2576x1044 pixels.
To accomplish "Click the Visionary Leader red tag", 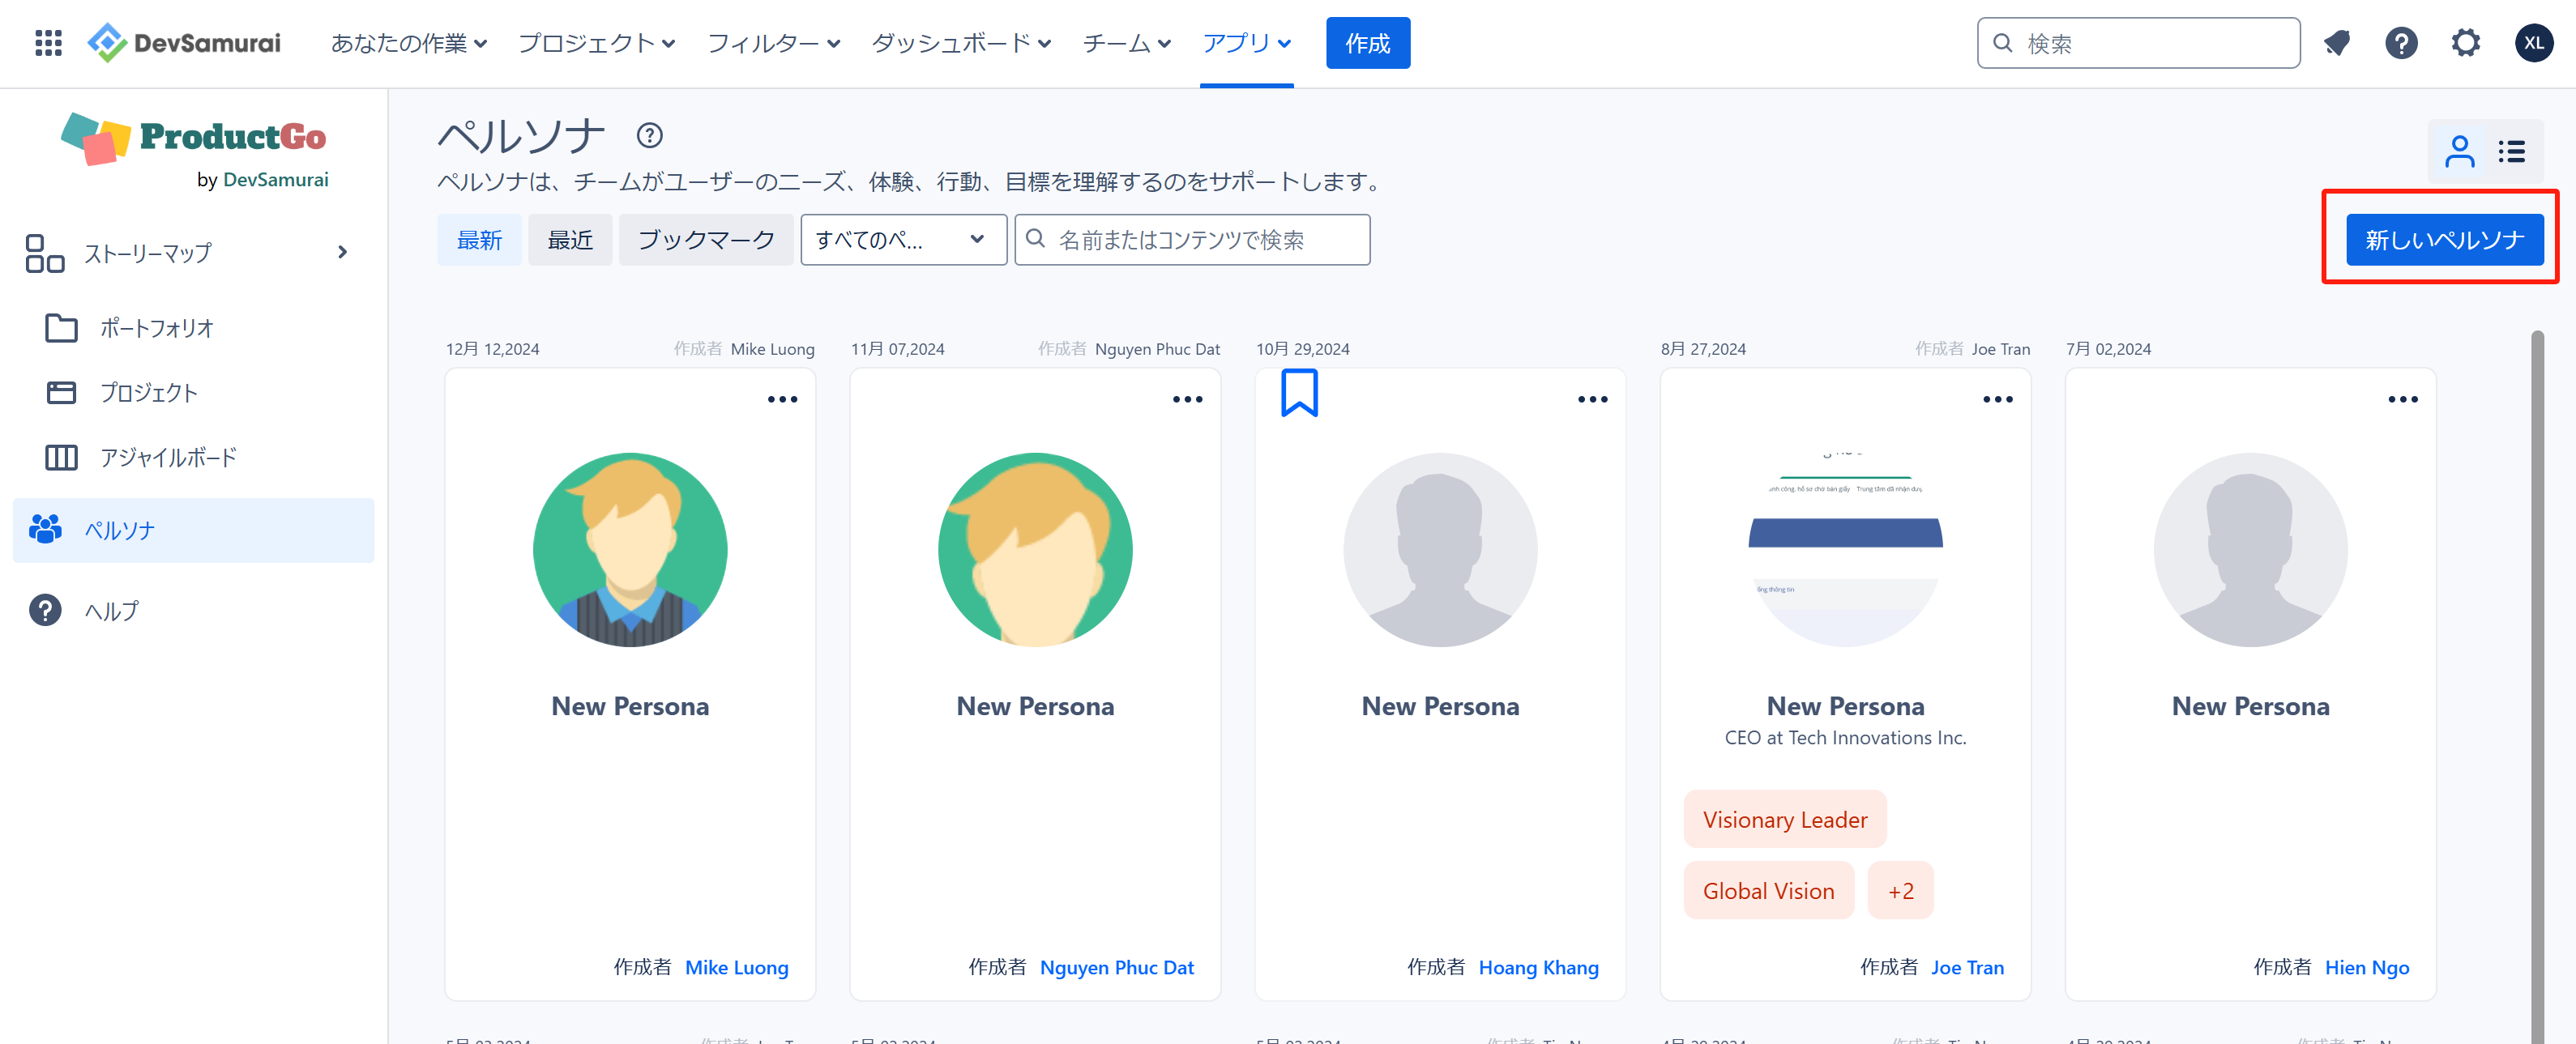I will pyautogui.click(x=1784, y=819).
